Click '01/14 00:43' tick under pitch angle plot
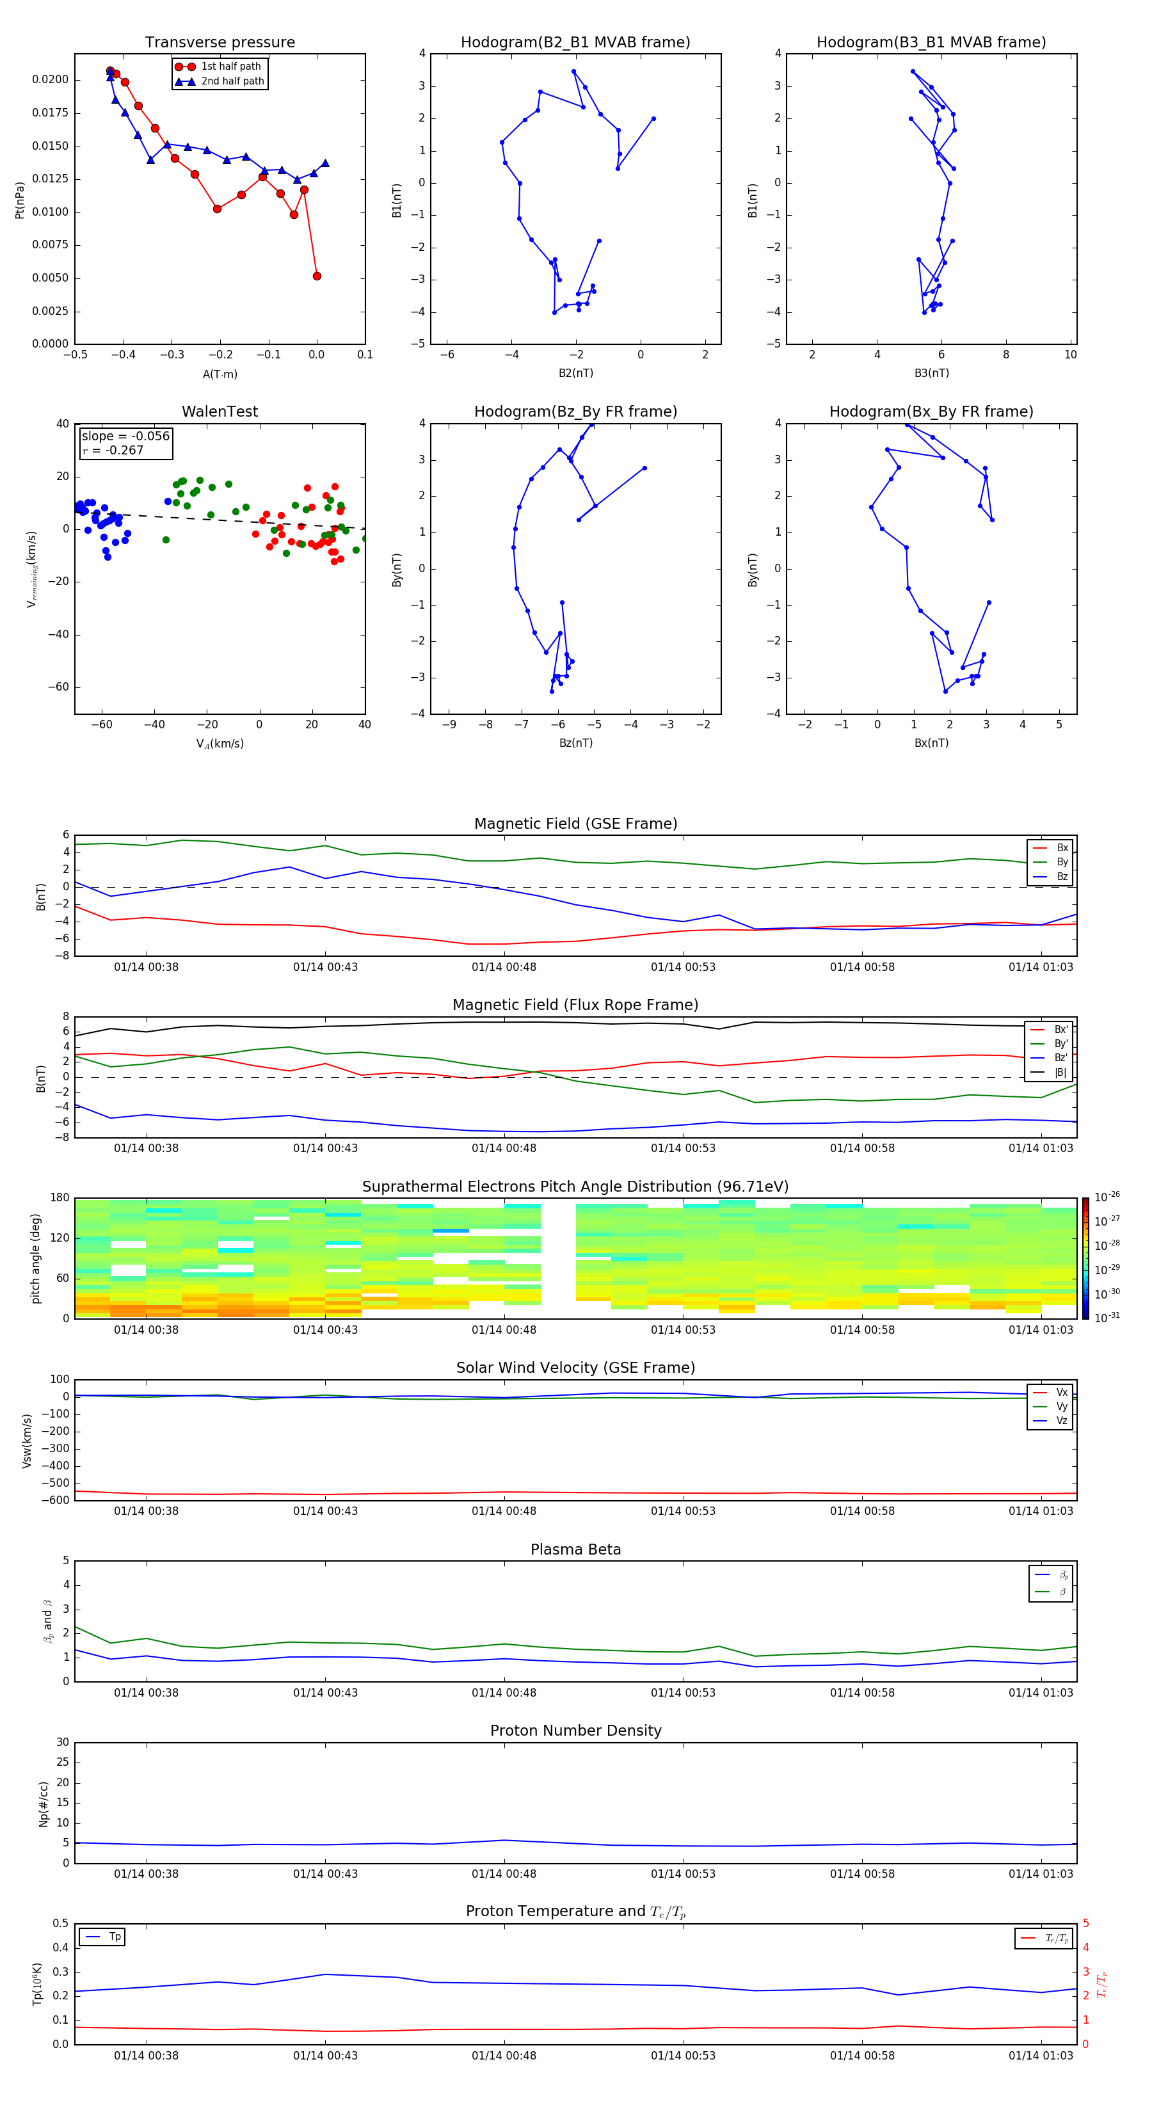Image resolution: width=1152 pixels, height=2112 pixels. click(x=326, y=1330)
